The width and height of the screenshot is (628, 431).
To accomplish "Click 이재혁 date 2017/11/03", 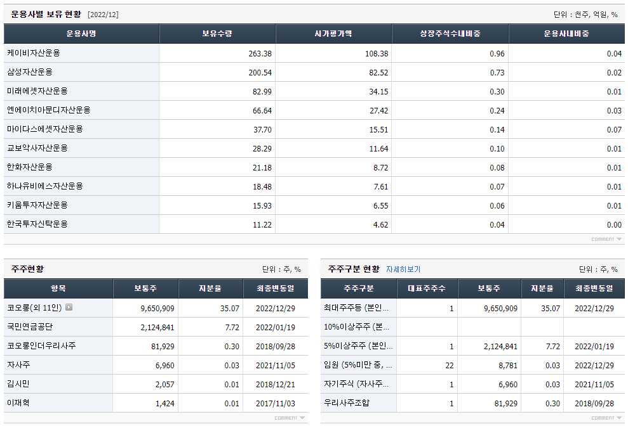I will [276, 403].
